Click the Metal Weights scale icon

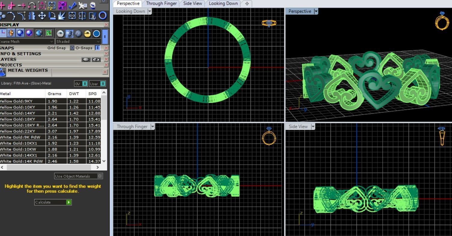[x=2, y=72]
